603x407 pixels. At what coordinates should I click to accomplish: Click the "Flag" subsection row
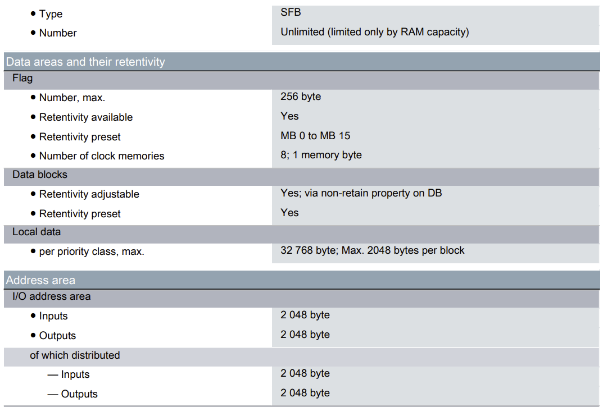[22, 79]
